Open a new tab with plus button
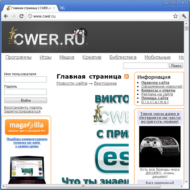The width and height of the screenshot is (190, 190). point(62,8)
